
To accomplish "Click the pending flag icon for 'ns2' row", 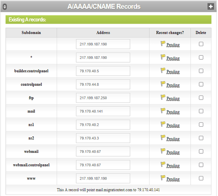I will [x=163, y=137].
